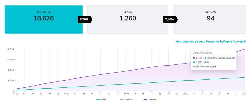Click the tooltip date 27/02/2021
Image resolution: width=246 pixels, height=105 pixels.
point(206,53)
